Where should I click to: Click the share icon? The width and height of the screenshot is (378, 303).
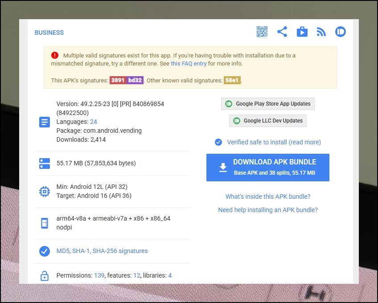pos(282,32)
